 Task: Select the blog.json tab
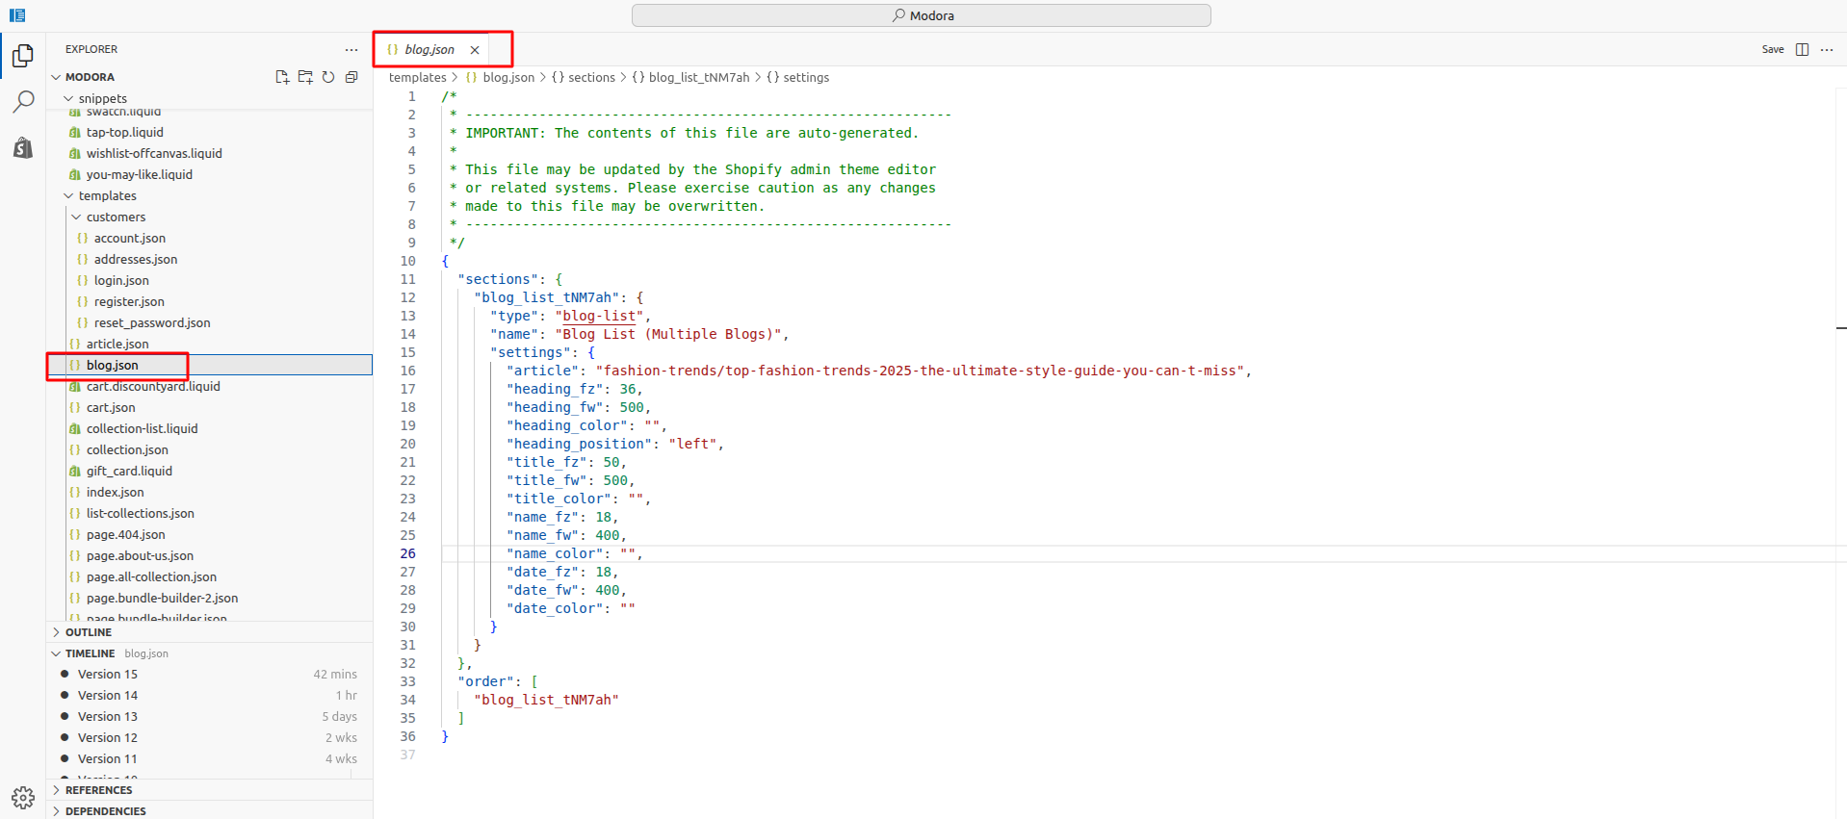coord(429,49)
